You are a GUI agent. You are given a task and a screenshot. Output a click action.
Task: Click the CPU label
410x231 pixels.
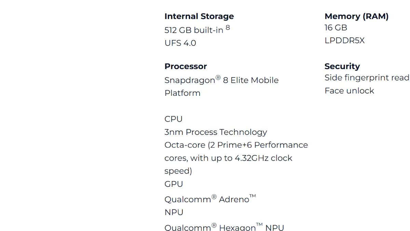click(x=174, y=119)
